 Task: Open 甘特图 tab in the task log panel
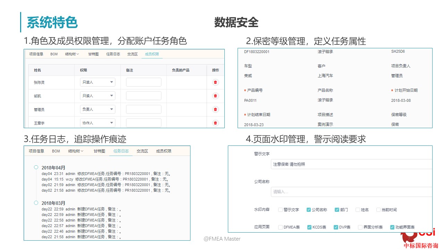click(x=100, y=151)
